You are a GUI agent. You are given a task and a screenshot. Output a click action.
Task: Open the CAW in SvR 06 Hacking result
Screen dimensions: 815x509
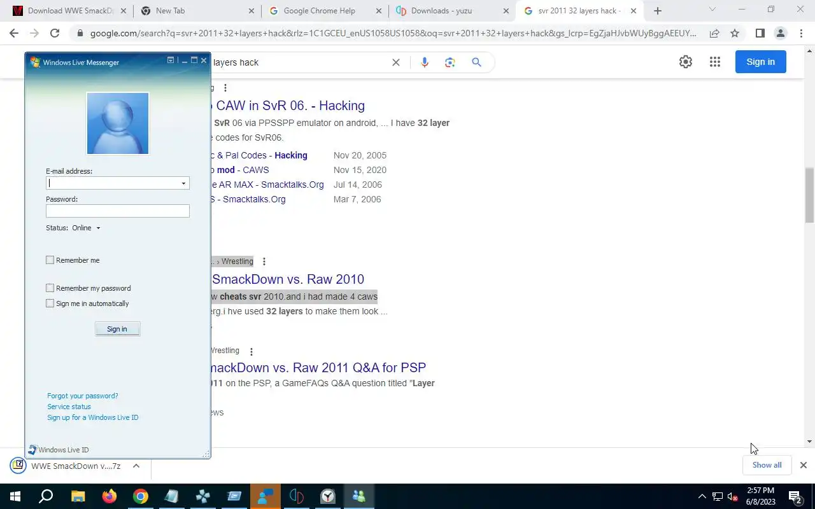[288, 106]
